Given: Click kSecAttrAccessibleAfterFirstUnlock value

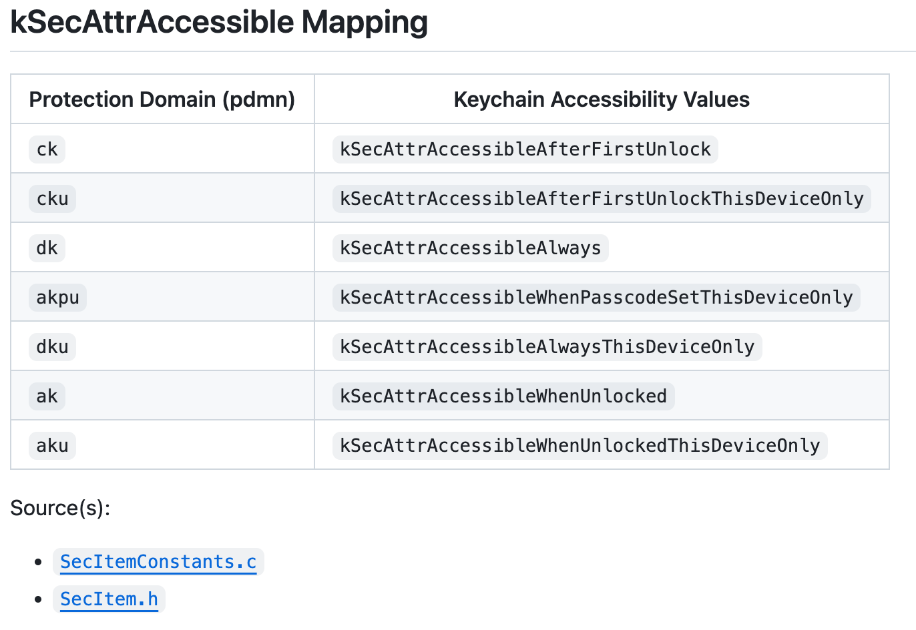Looking at the screenshot, I should point(525,149).
